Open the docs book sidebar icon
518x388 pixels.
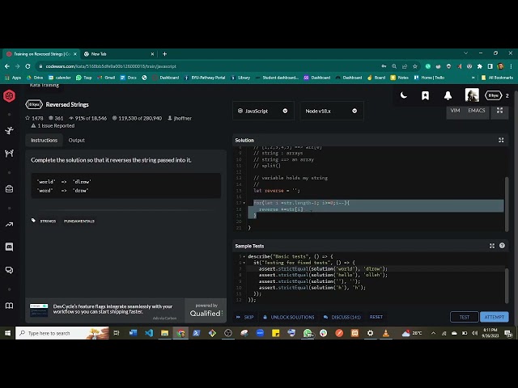tap(9, 306)
